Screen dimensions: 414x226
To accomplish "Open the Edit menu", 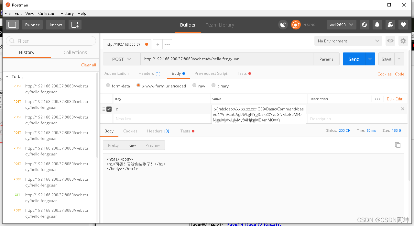I will [18, 13].
